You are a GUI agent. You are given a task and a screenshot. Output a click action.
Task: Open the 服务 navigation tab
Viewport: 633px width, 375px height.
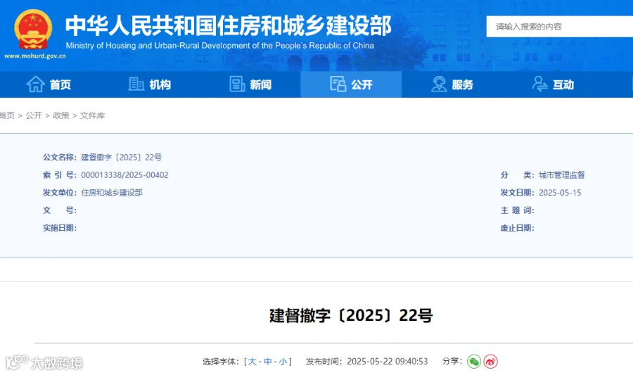452,84
